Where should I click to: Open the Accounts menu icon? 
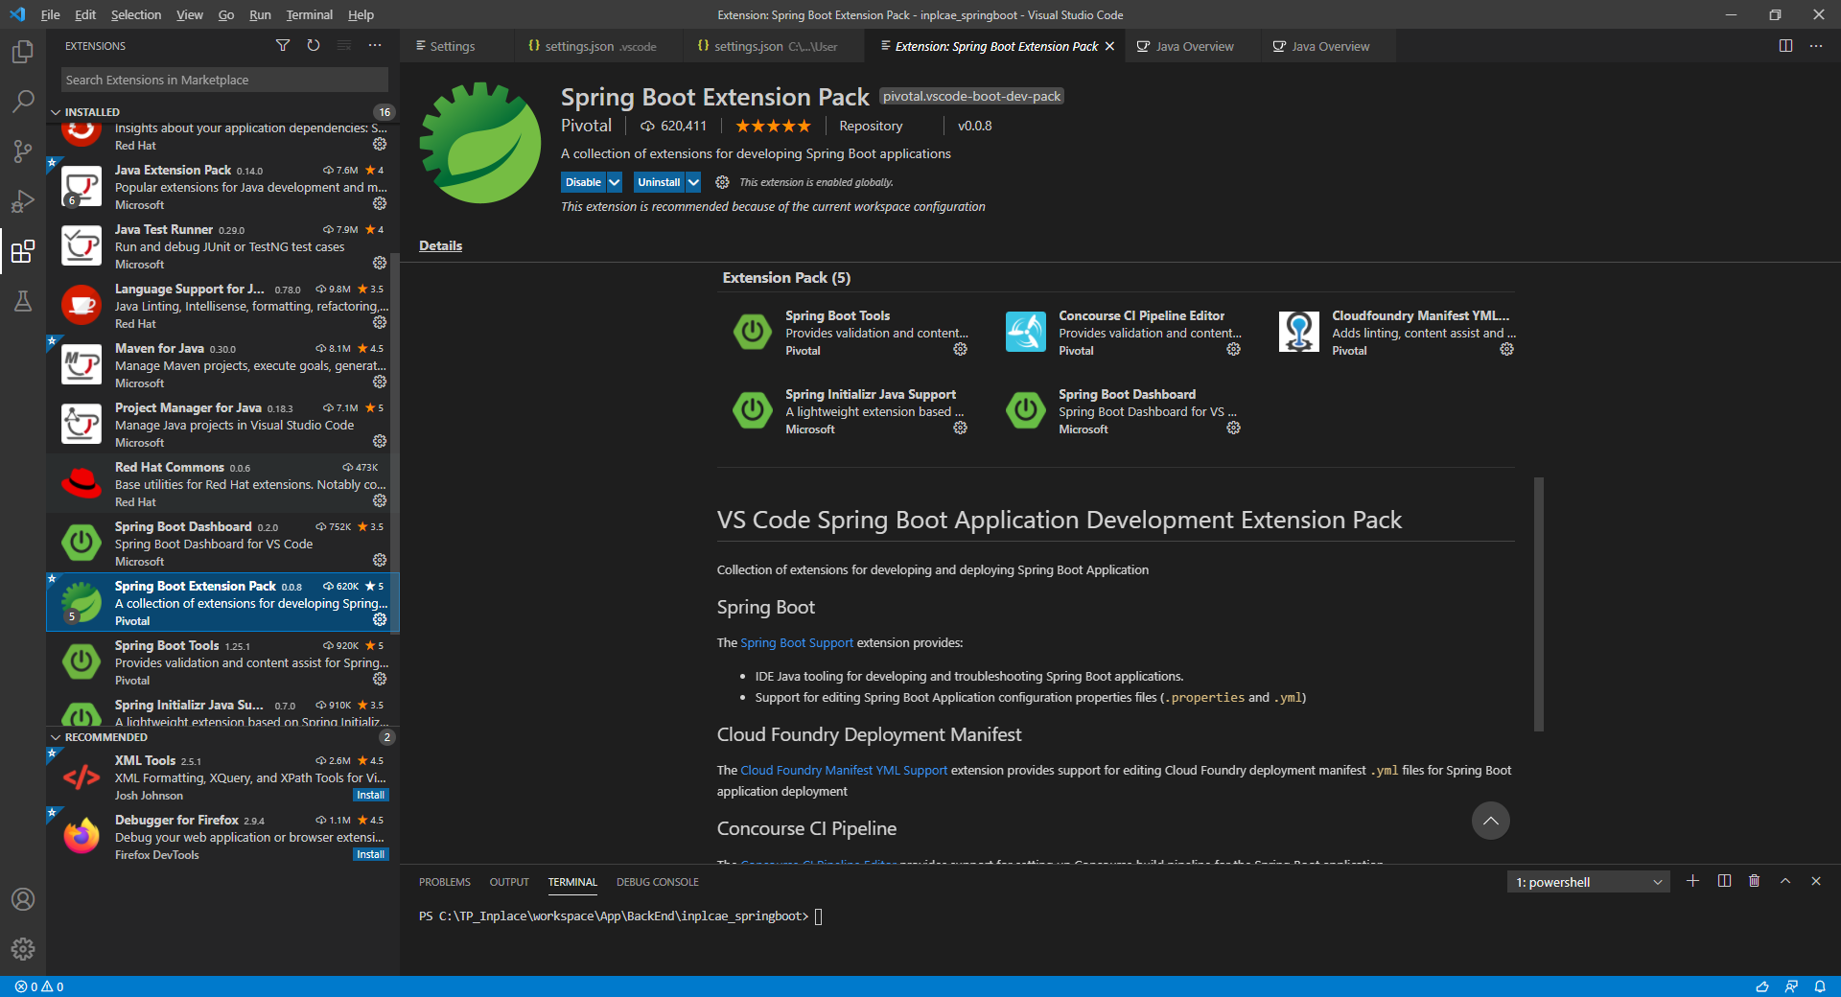[23, 899]
